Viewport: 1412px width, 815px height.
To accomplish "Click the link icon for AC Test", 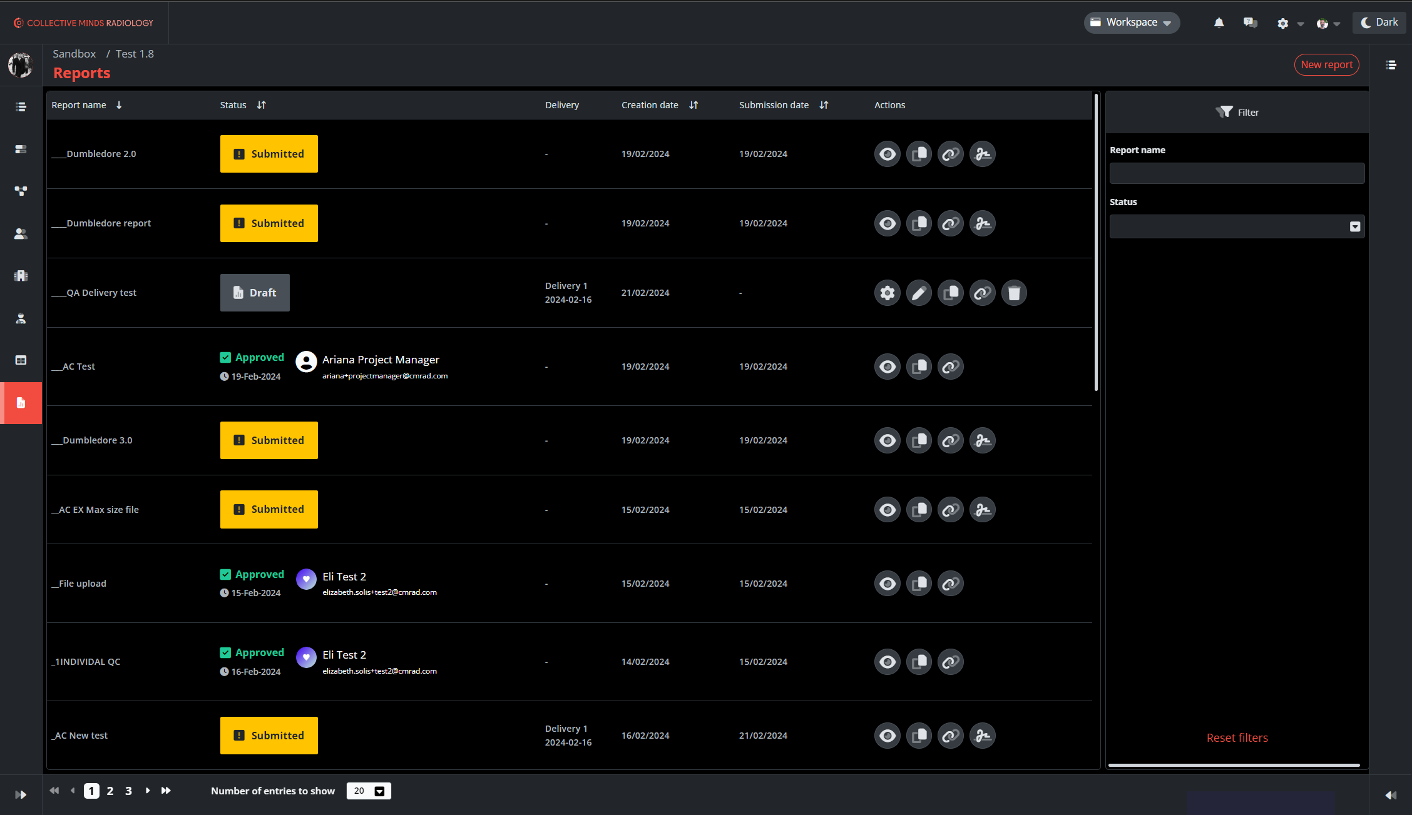I will coord(950,367).
